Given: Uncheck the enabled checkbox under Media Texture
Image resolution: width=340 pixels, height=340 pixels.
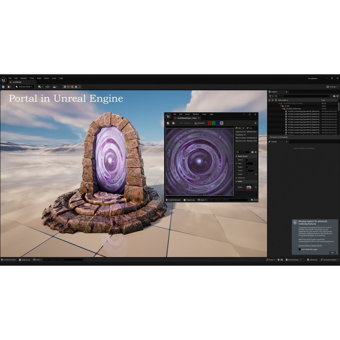Looking at the screenshot, I should tap(247, 174).
